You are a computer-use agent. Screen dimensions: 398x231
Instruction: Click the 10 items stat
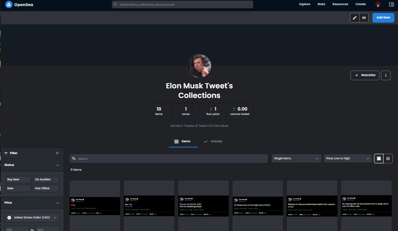click(159, 112)
